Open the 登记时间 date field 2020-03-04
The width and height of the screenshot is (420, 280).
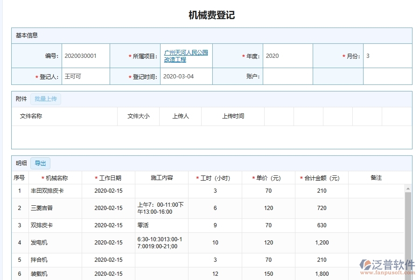186,76
